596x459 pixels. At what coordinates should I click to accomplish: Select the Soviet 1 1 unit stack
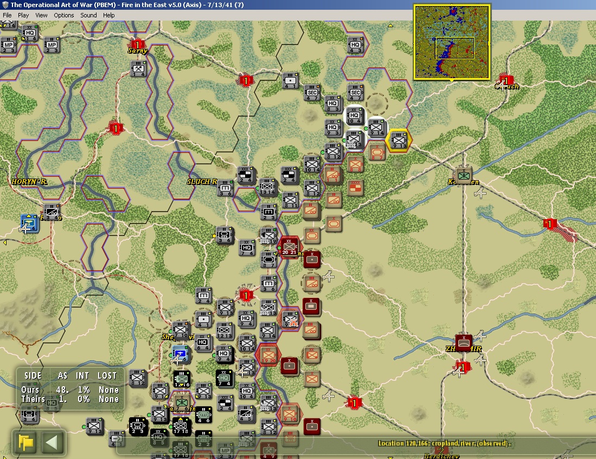[333, 175]
